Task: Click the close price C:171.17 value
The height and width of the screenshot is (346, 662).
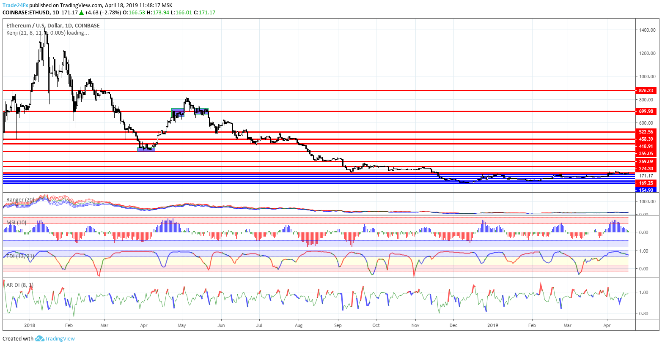Action: (x=205, y=13)
